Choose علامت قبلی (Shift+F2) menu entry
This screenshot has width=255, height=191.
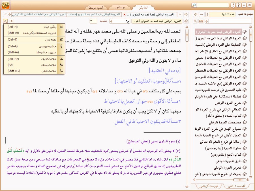click(34, 71)
